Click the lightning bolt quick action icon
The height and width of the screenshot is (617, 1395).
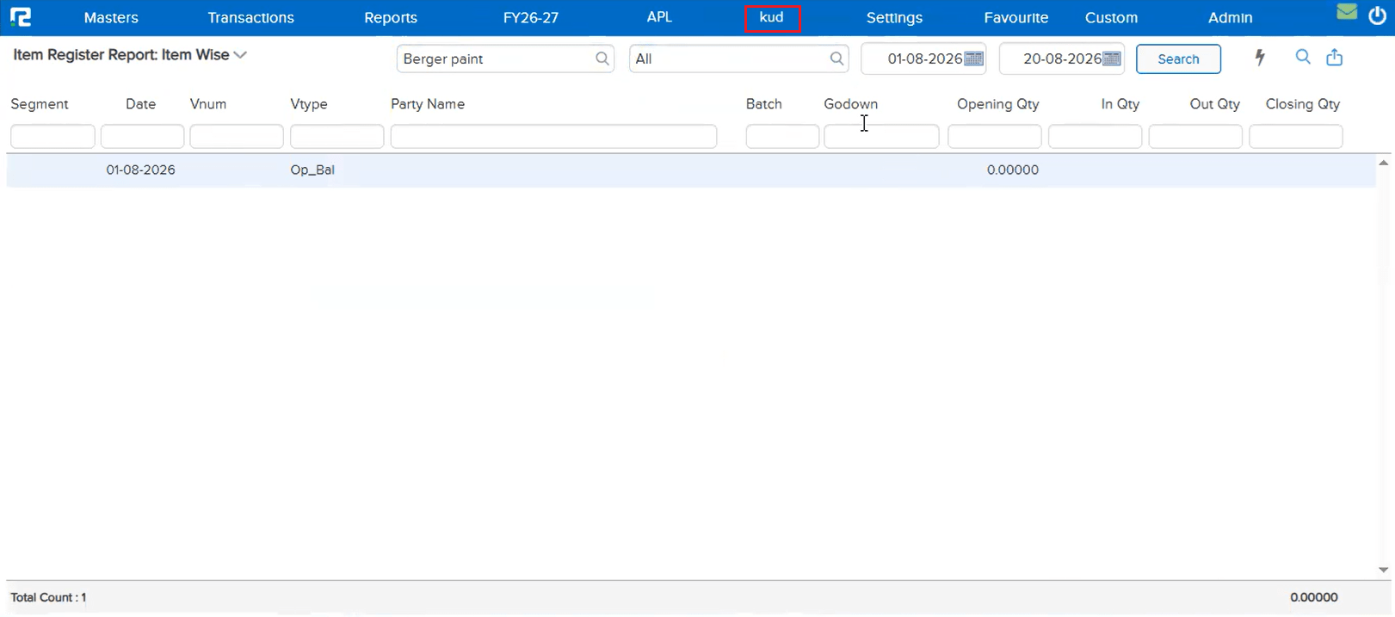point(1260,58)
